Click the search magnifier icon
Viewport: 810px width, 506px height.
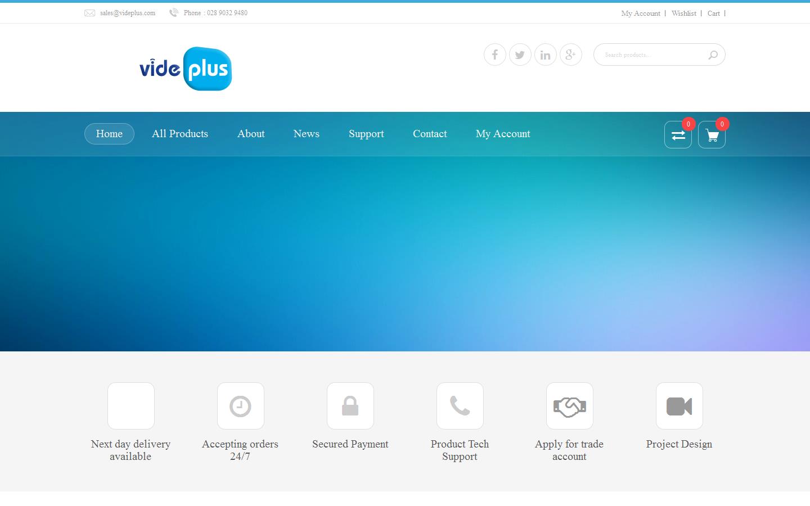[x=713, y=55]
